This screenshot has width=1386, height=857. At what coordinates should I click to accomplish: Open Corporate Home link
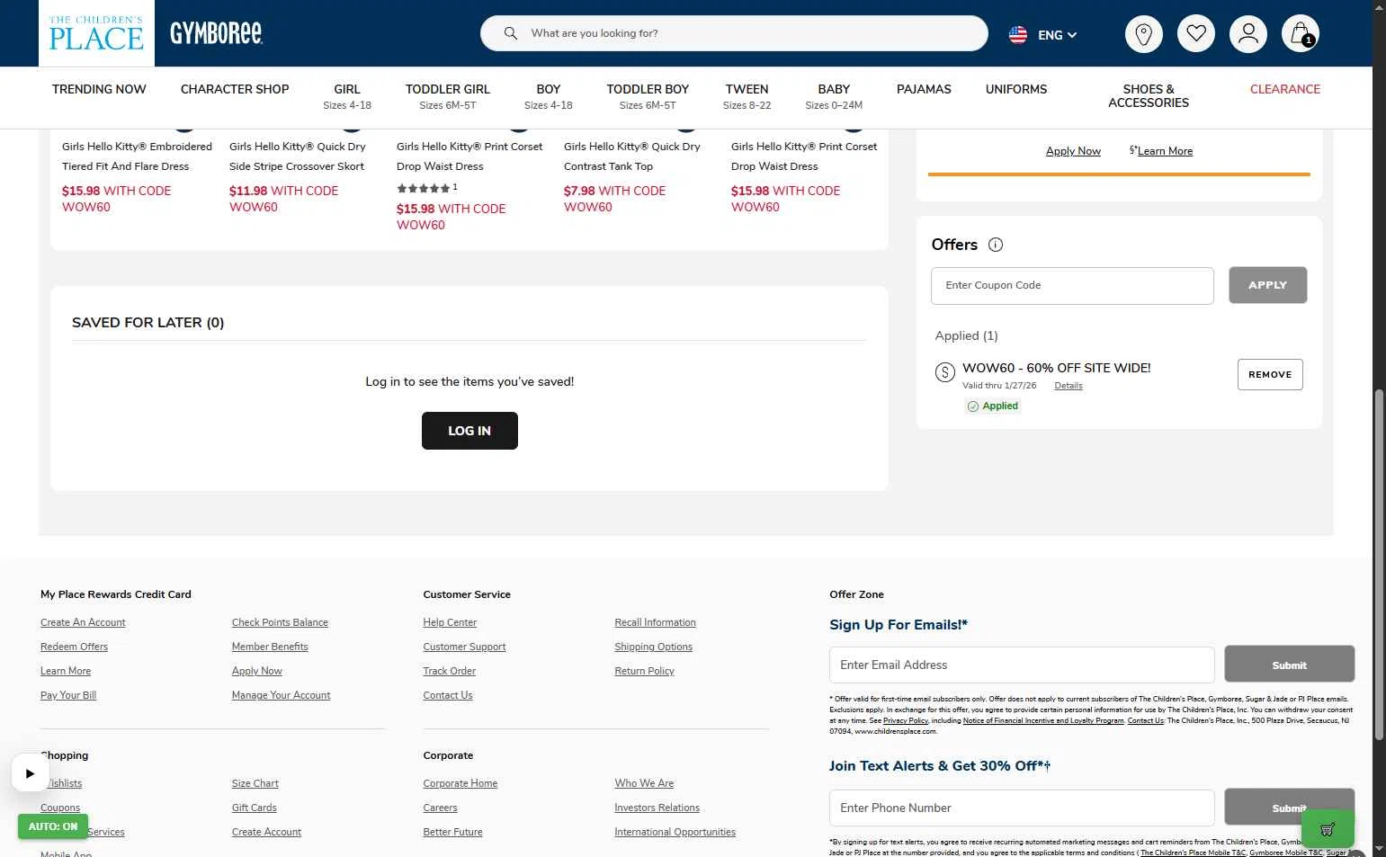click(x=461, y=783)
